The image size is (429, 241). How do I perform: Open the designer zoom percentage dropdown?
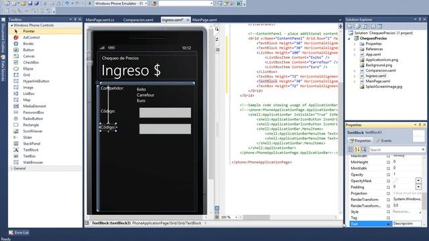point(236,217)
